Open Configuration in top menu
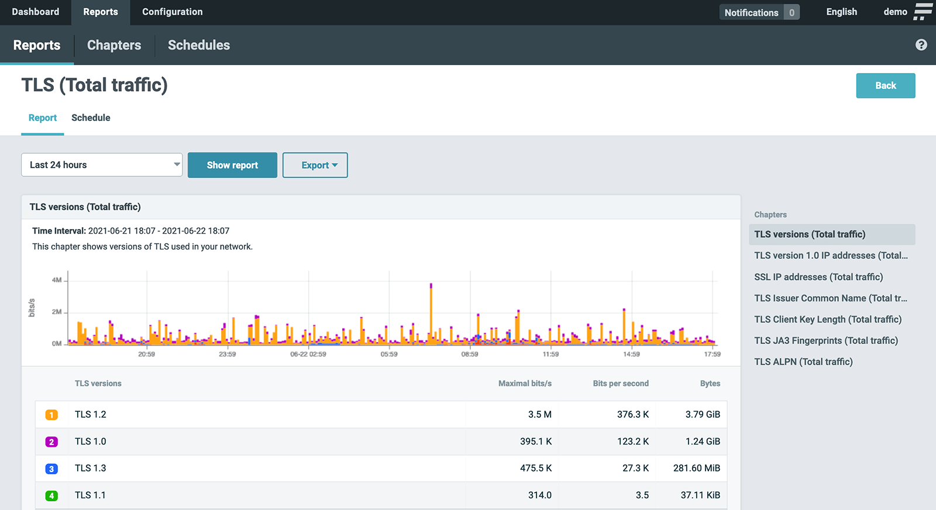Image resolution: width=936 pixels, height=510 pixels. click(172, 12)
